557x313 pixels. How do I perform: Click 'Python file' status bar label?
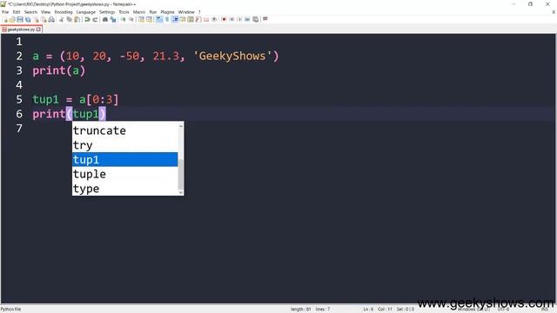(10, 310)
